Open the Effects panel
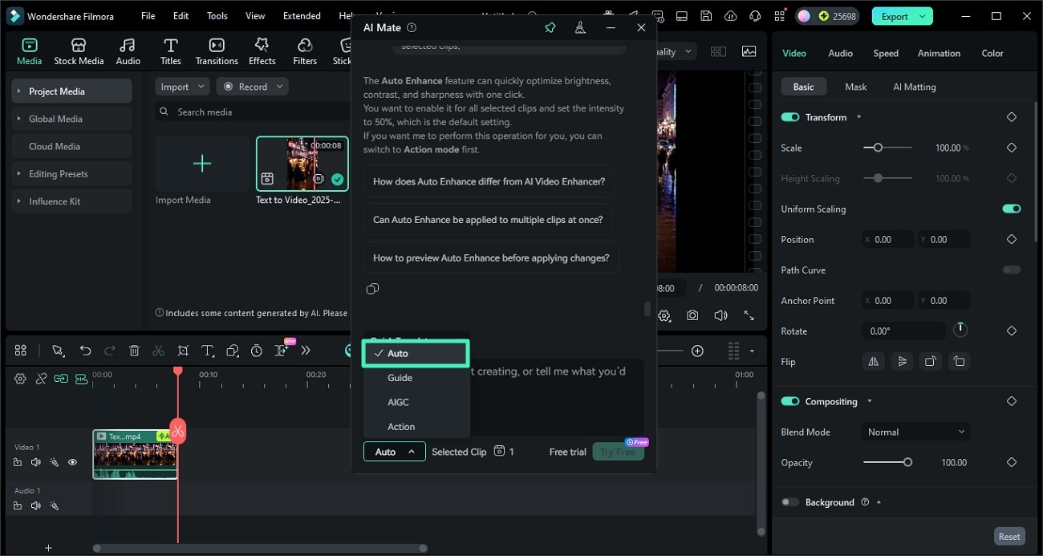The image size is (1043, 556). point(262,51)
